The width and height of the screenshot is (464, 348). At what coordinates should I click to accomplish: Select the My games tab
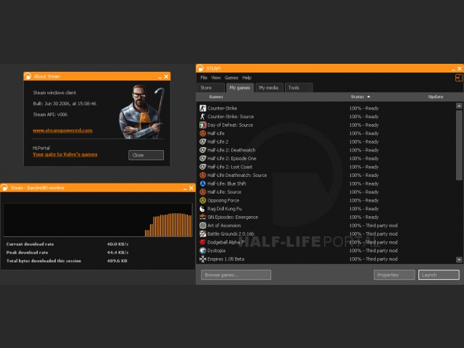(240, 88)
